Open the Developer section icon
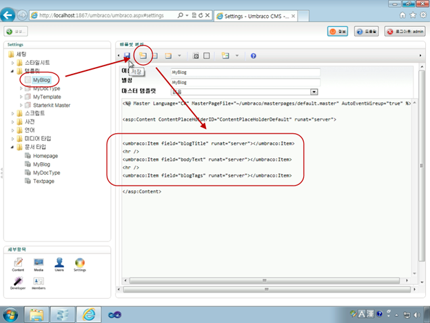Viewport: 430px width, 323px height. point(18,283)
